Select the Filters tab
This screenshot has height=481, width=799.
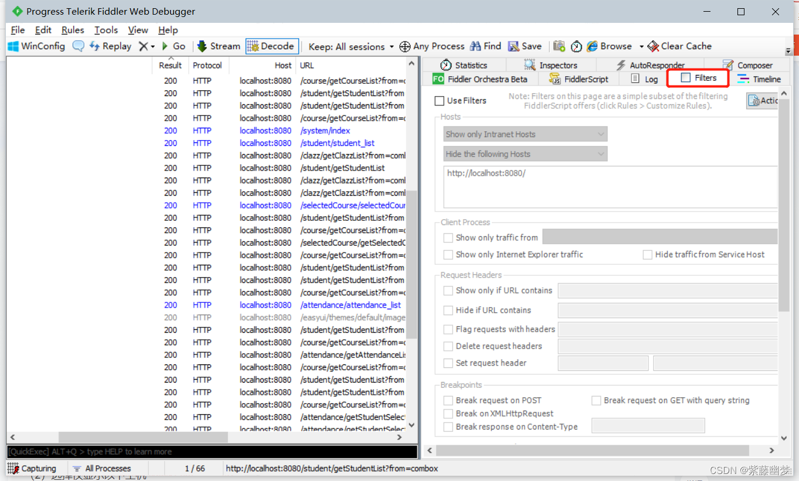(698, 78)
